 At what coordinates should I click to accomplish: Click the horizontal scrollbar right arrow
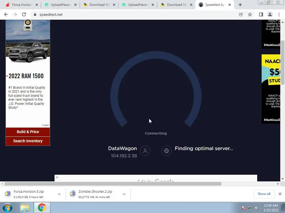278,184
